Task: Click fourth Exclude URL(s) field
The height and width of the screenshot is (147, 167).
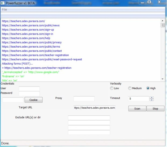Action: tap(89, 132)
